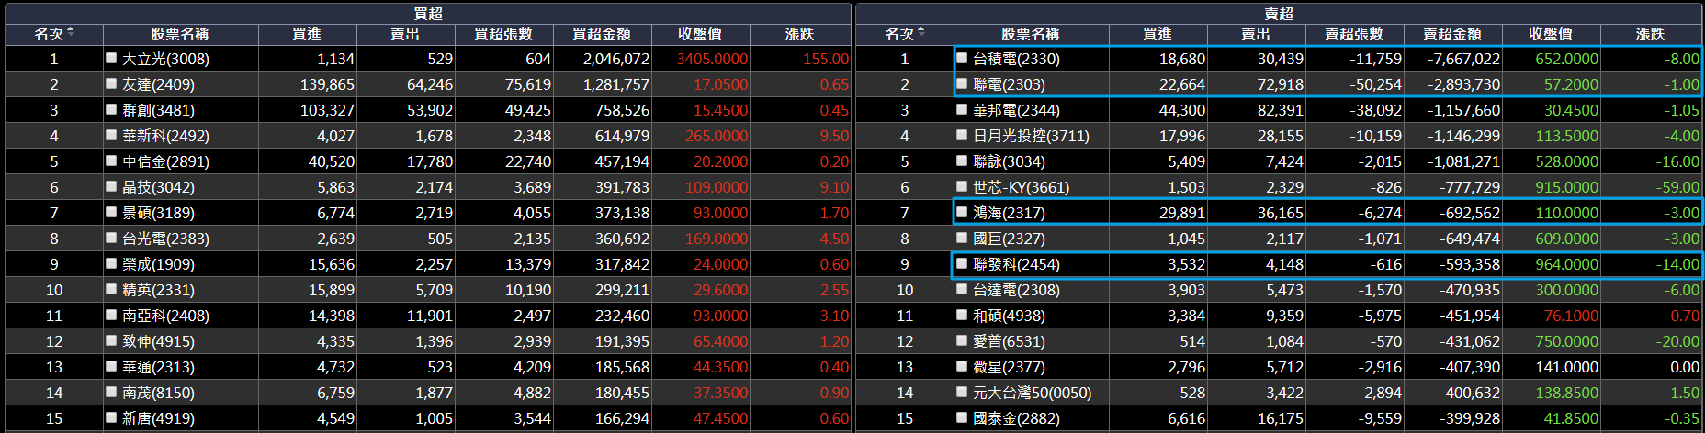Tick the 聯發科(2454) checkbox
Screen dimensions: 1705x433
pos(962,263)
